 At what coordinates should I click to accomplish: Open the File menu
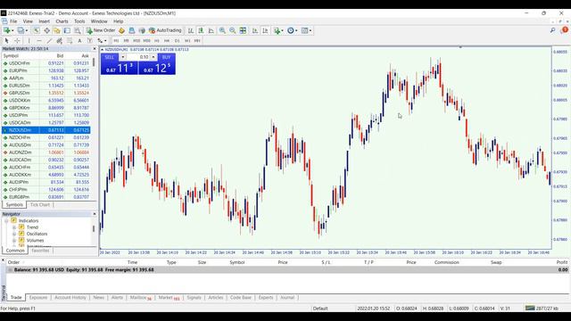[13, 21]
